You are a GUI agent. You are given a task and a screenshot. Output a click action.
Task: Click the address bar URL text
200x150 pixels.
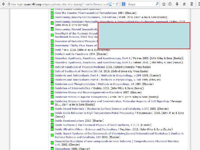[x=59, y=4]
